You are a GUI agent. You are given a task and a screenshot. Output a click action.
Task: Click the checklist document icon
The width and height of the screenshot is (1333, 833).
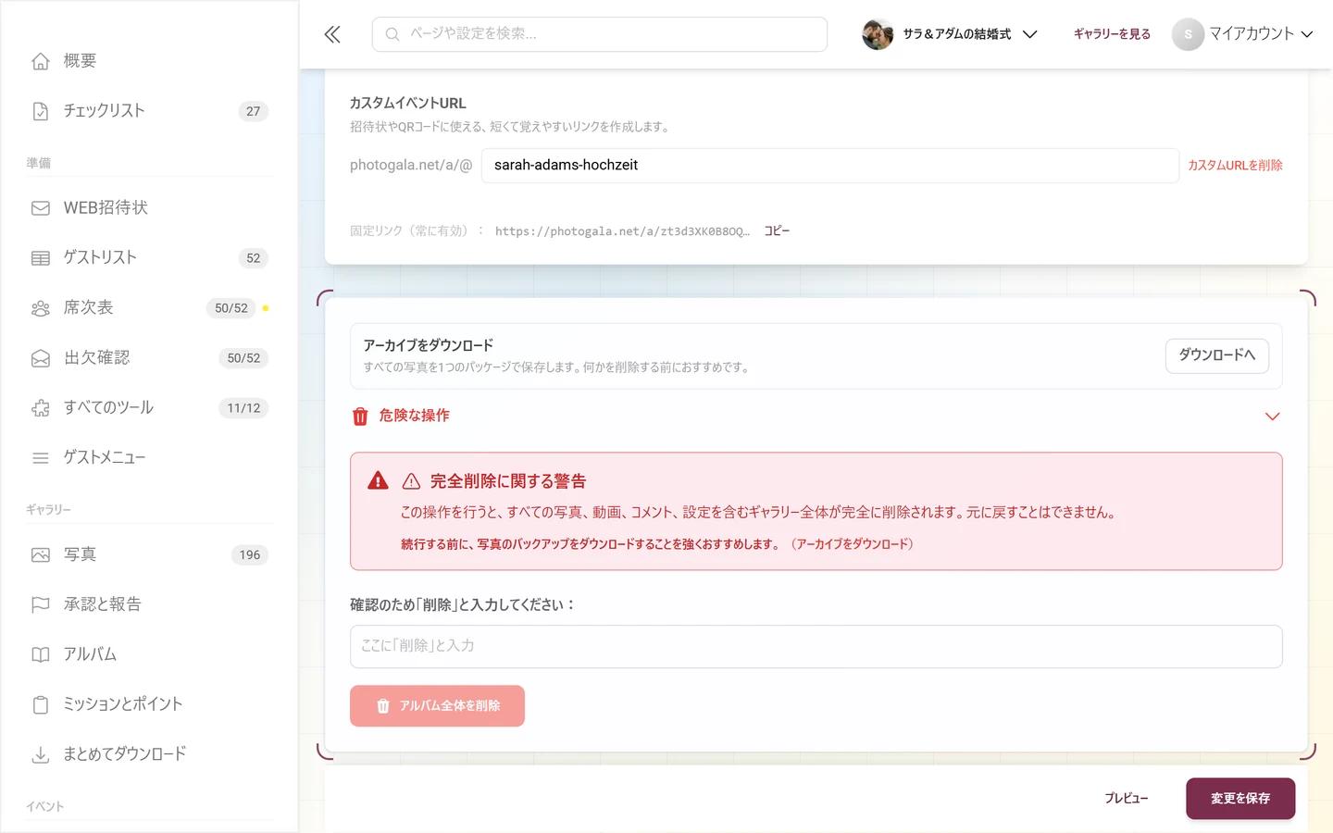pos(41,111)
